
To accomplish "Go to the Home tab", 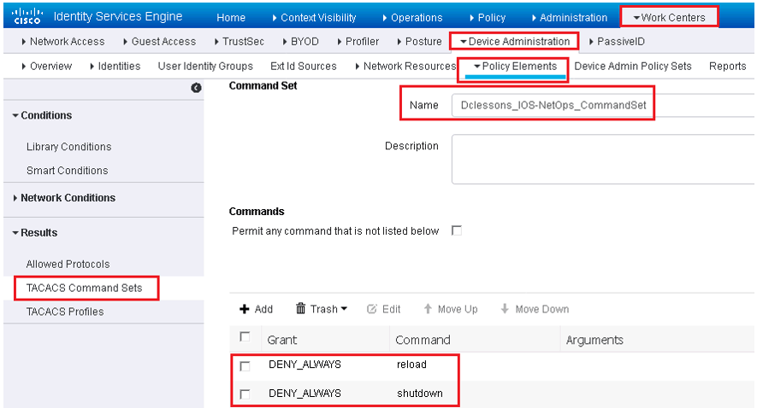I will (231, 17).
